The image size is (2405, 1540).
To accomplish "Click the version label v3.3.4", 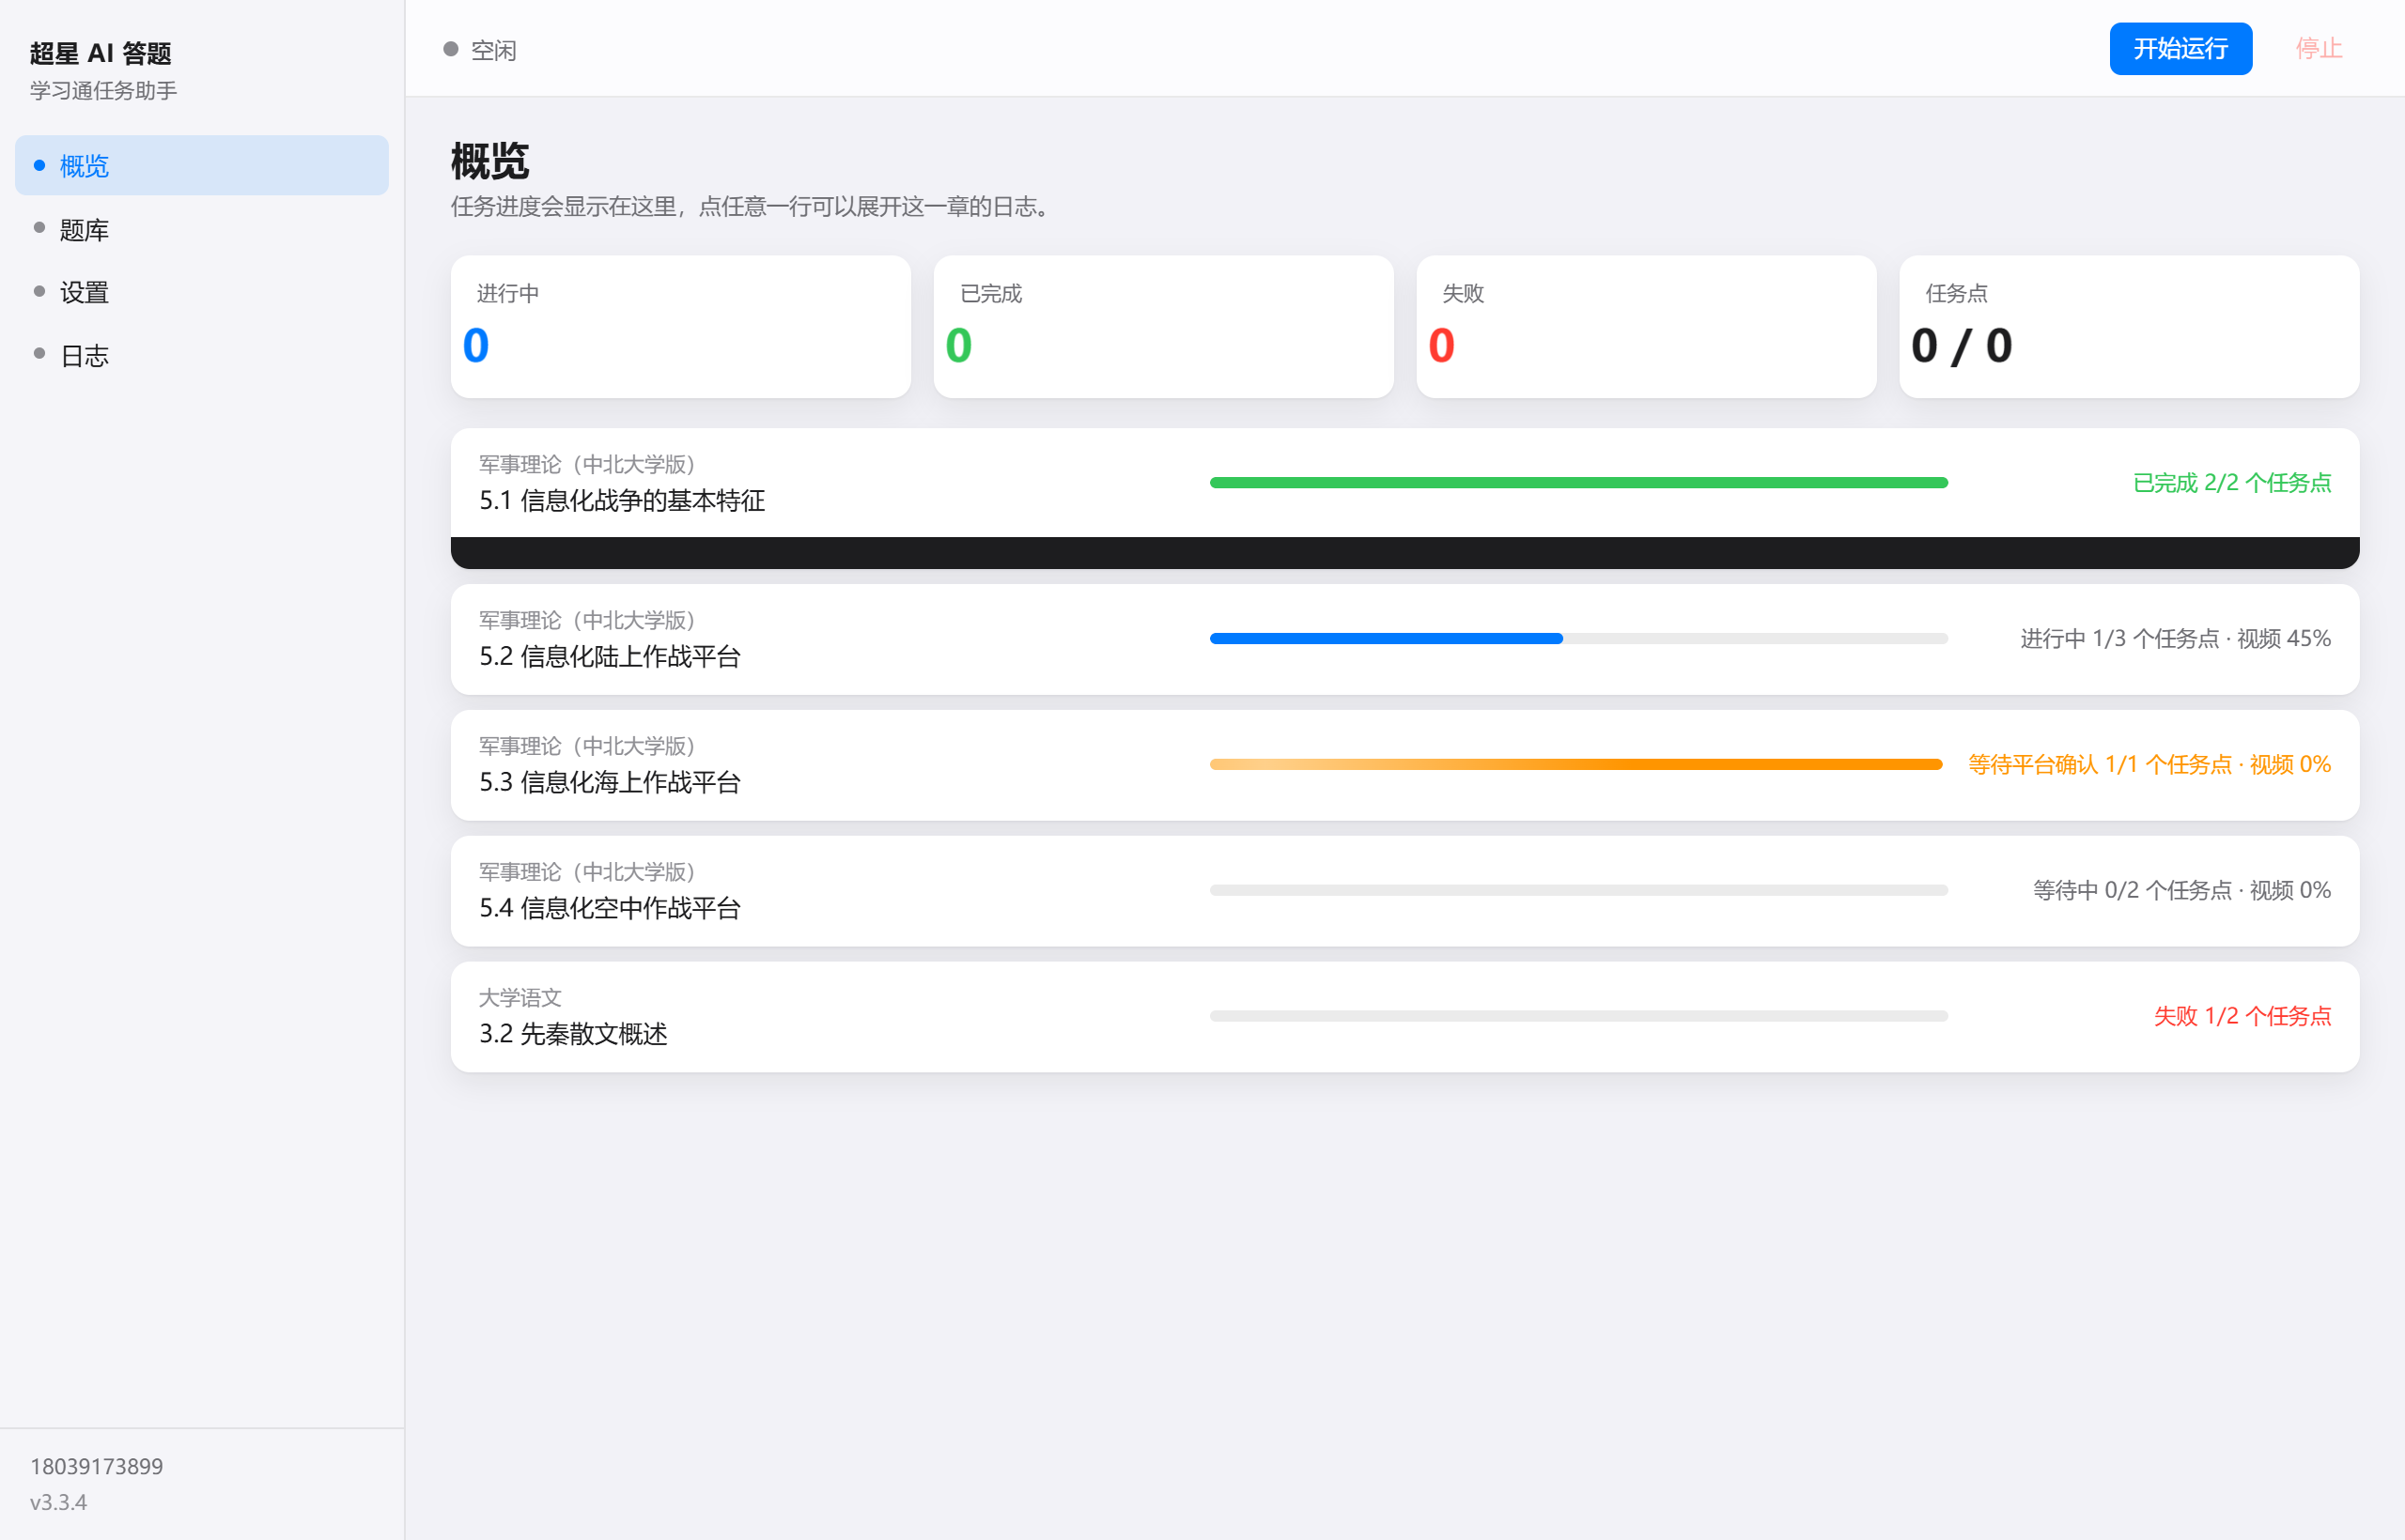I will pos(58,1503).
